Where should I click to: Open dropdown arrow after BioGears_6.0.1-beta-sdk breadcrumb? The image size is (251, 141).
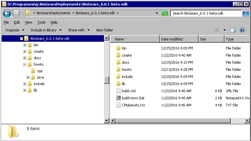[x=118, y=13]
